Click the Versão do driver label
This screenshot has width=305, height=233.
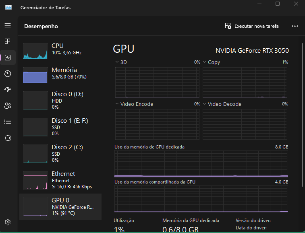pyautogui.click(x=253, y=221)
